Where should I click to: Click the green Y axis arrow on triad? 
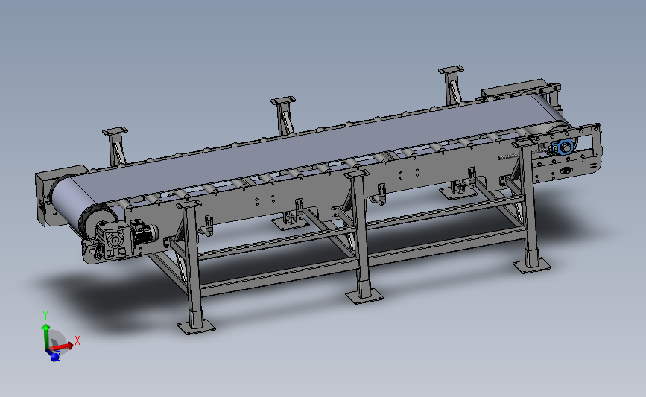[x=45, y=337]
